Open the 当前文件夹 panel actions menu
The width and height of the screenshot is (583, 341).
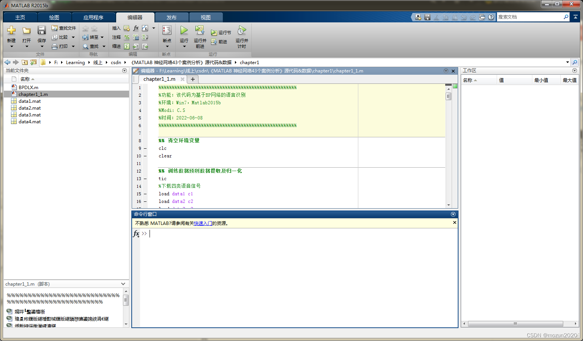pyautogui.click(x=124, y=71)
